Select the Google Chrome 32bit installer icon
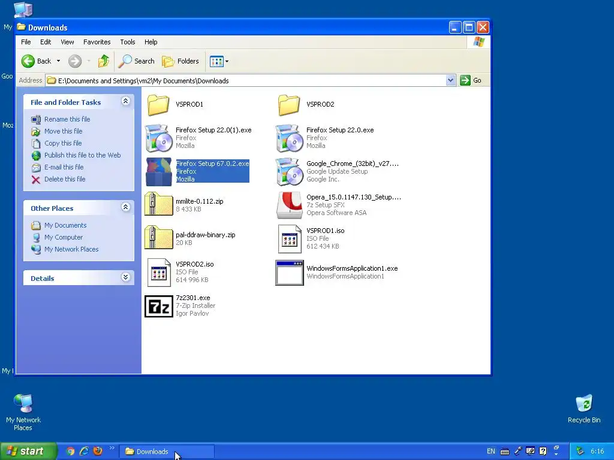The width and height of the screenshot is (614, 460). pos(290,172)
